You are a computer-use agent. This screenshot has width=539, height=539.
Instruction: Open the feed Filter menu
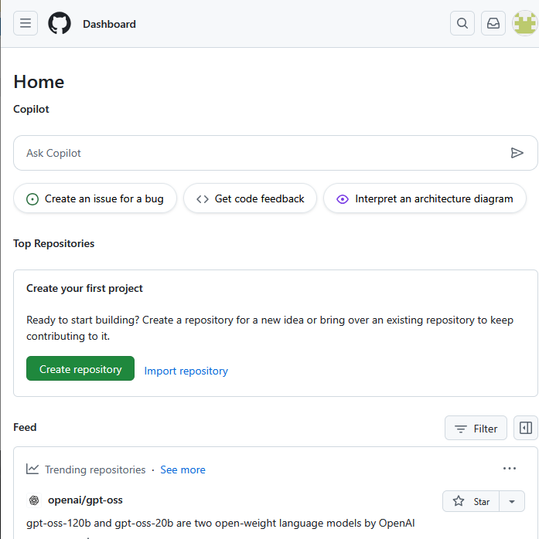click(x=476, y=428)
